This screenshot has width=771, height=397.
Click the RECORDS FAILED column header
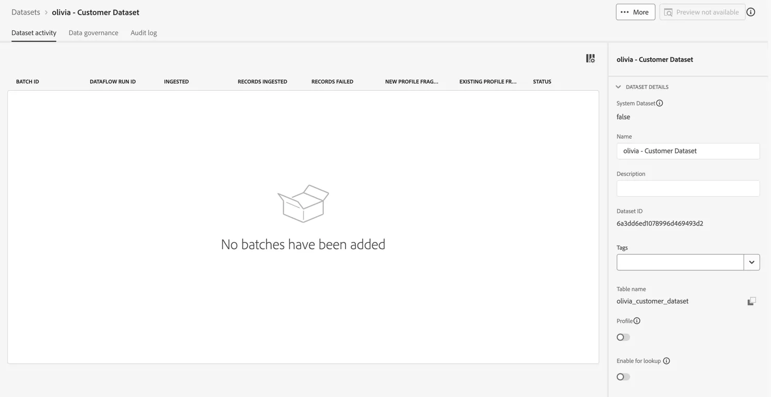332,81
